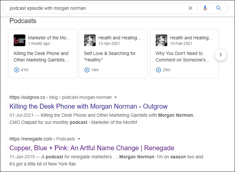Click the '01-Jul-2021' snippet date
Viewport: 235px width, 172px height.
click(x=21, y=115)
